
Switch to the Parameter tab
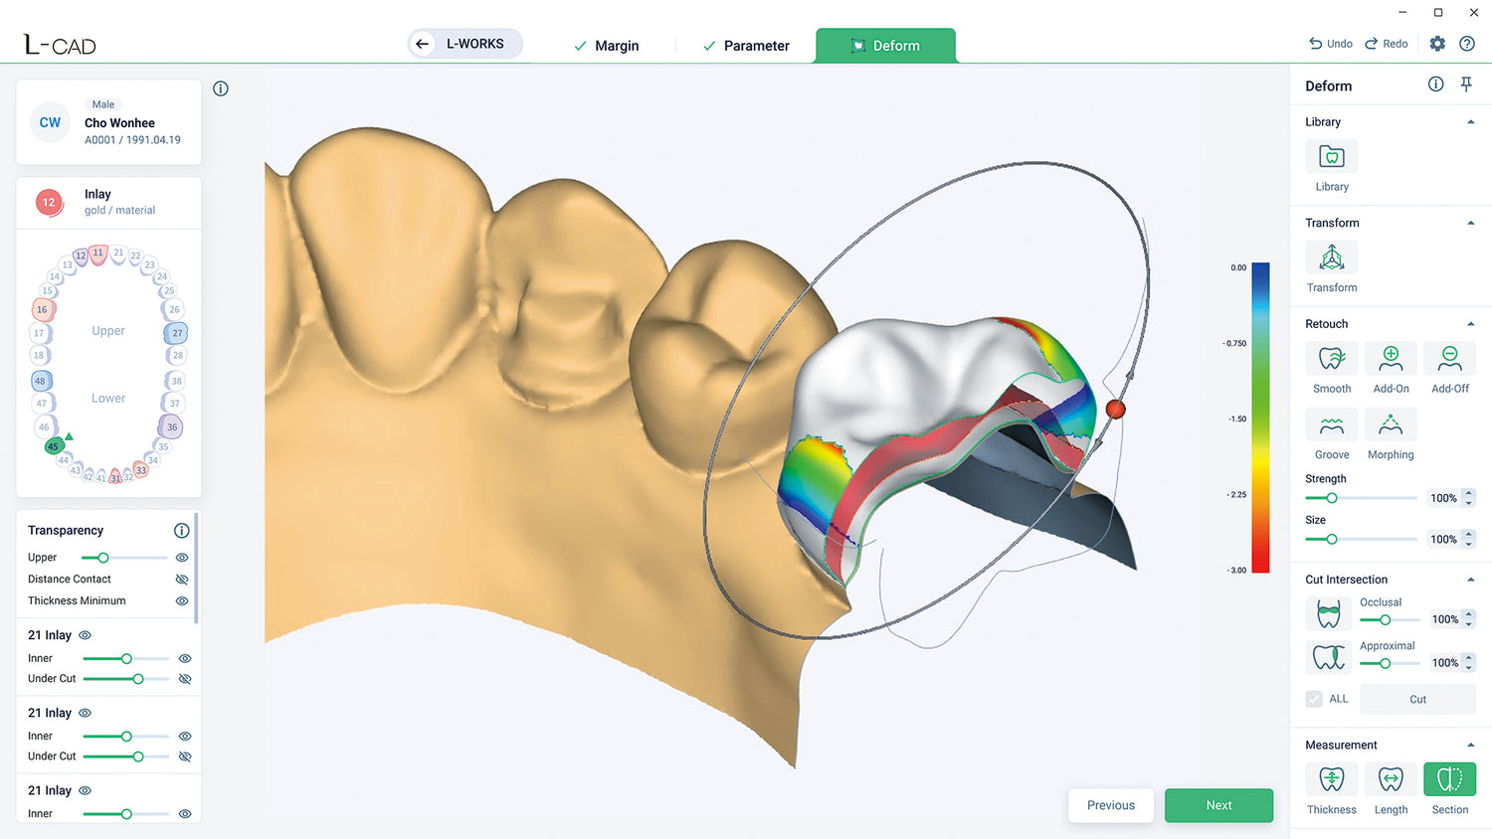click(746, 46)
